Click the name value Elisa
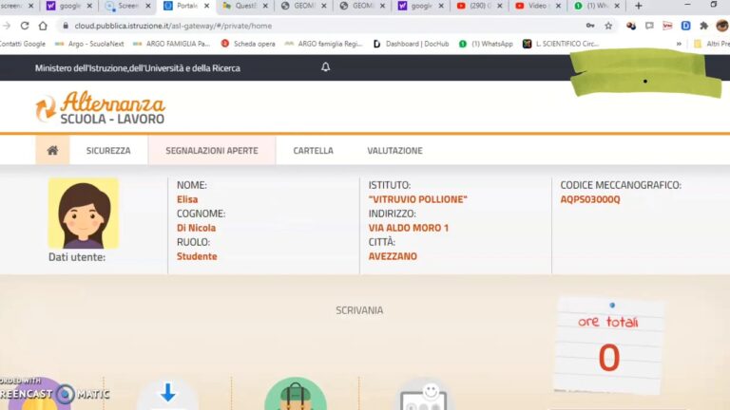The image size is (730, 410). coord(187,199)
